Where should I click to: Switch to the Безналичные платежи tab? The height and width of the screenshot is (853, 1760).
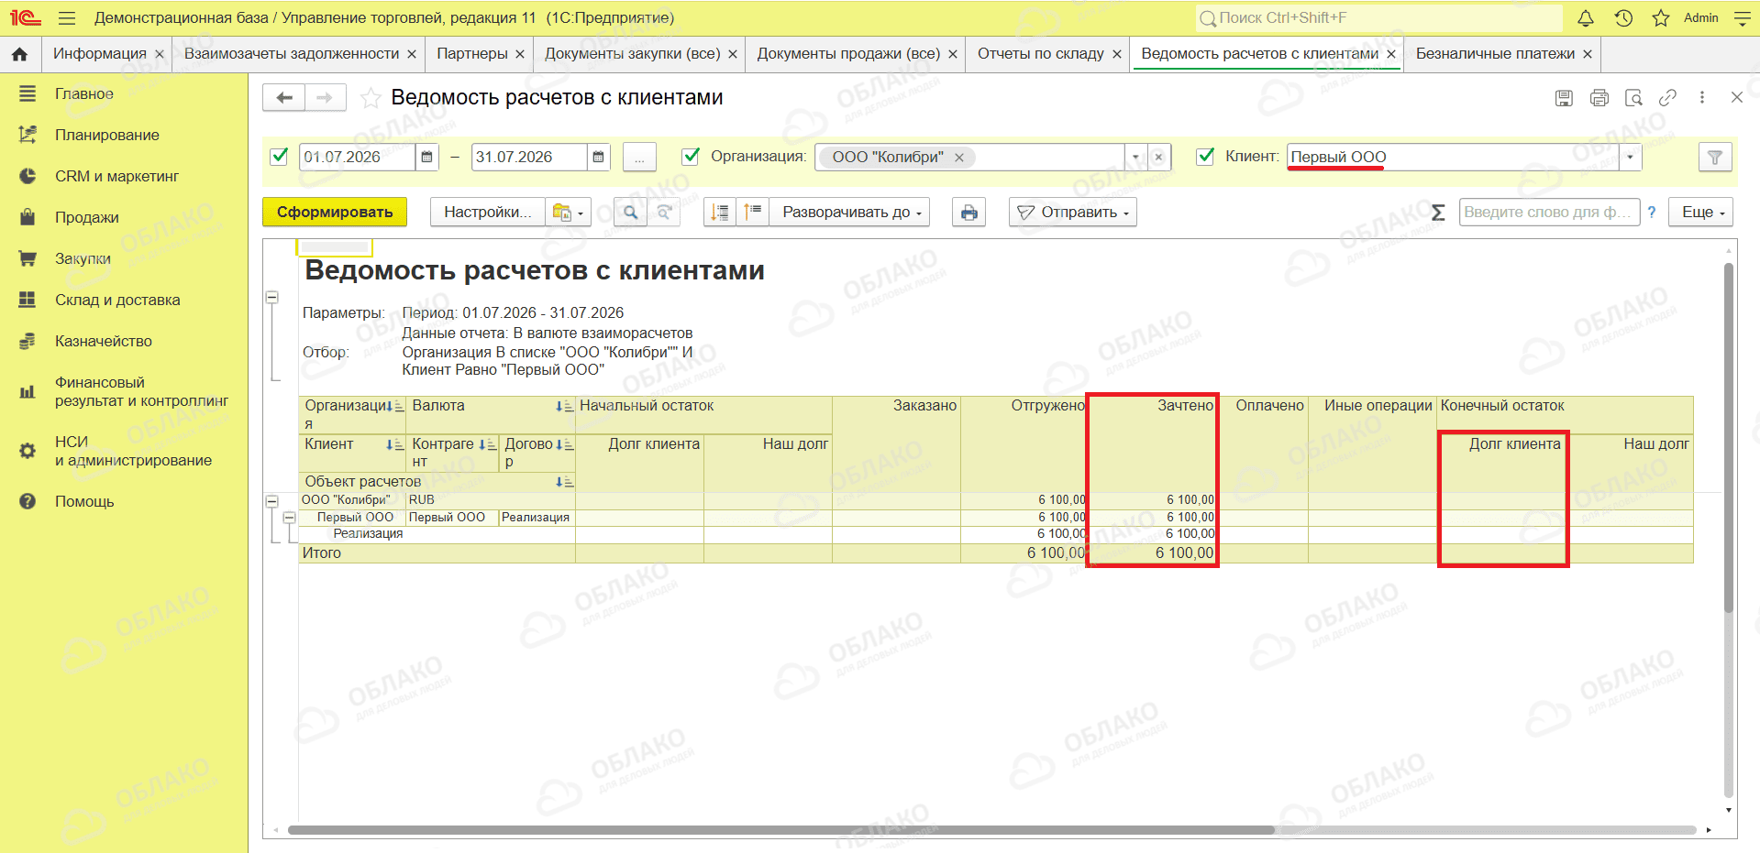tap(1495, 54)
